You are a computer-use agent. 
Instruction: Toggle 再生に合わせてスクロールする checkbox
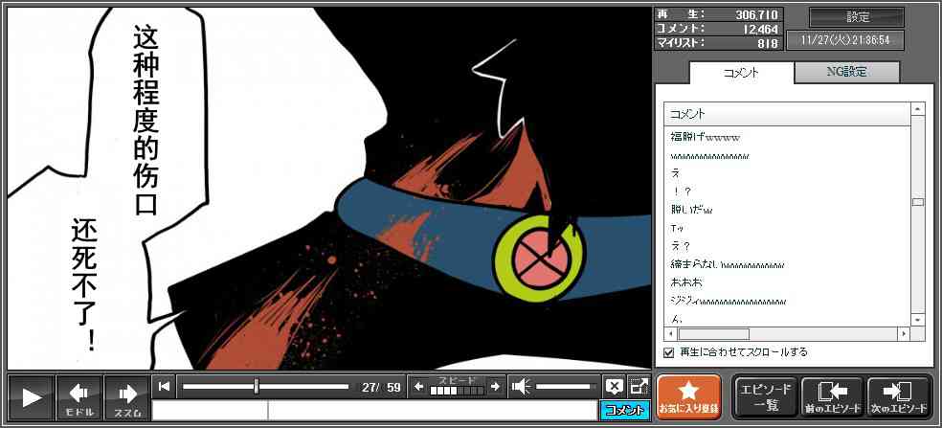tap(669, 352)
